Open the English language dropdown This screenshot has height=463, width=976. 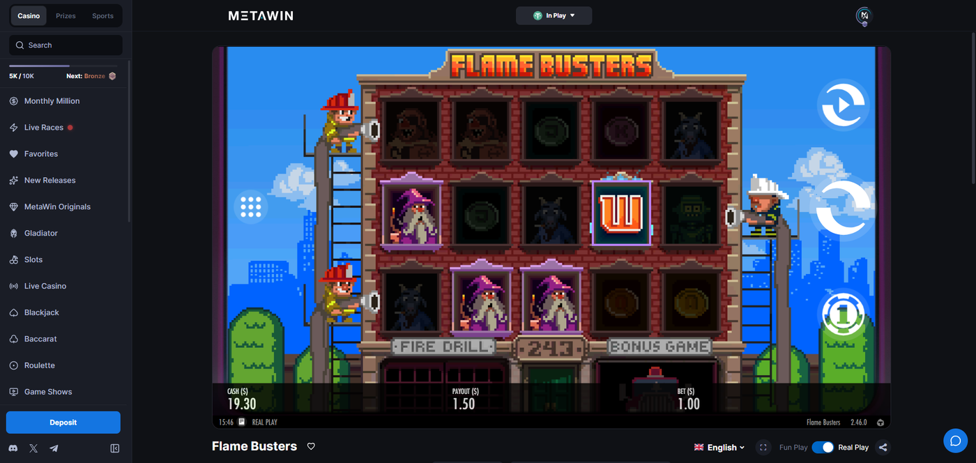(x=719, y=448)
